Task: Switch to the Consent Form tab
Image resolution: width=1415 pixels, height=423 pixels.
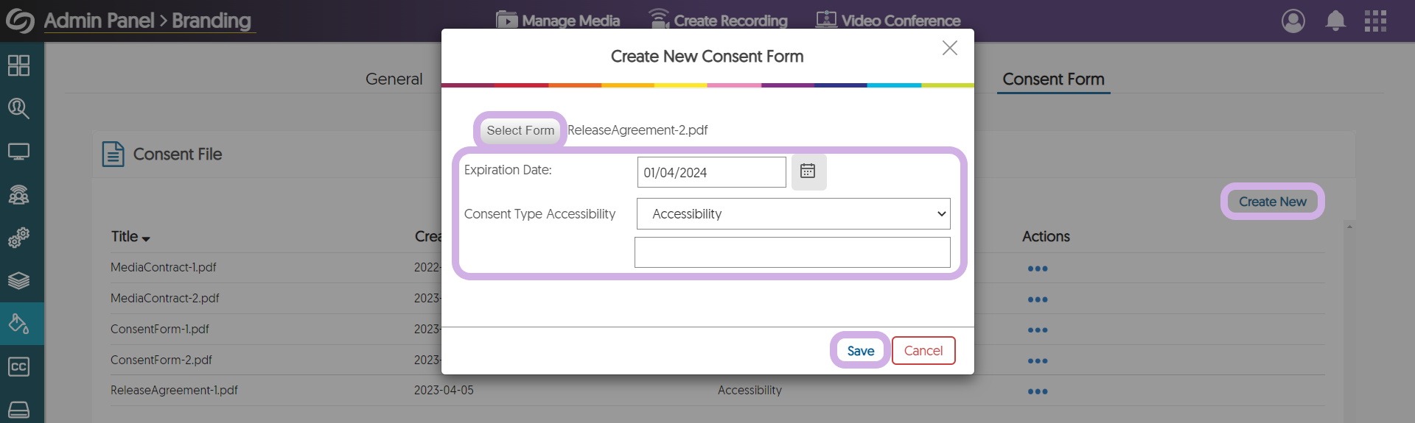Action: coord(1053,79)
